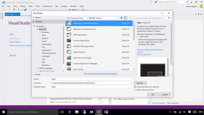Image resolution: width=204 pixels, height=115 pixels.
Task: Open the Analyze menu
Action: pos(64,6)
